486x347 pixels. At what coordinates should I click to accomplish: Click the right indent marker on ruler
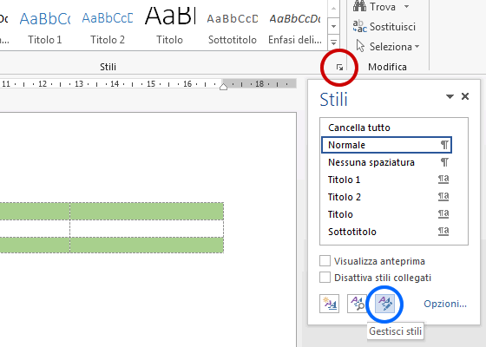pyautogui.click(x=224, y=86)
